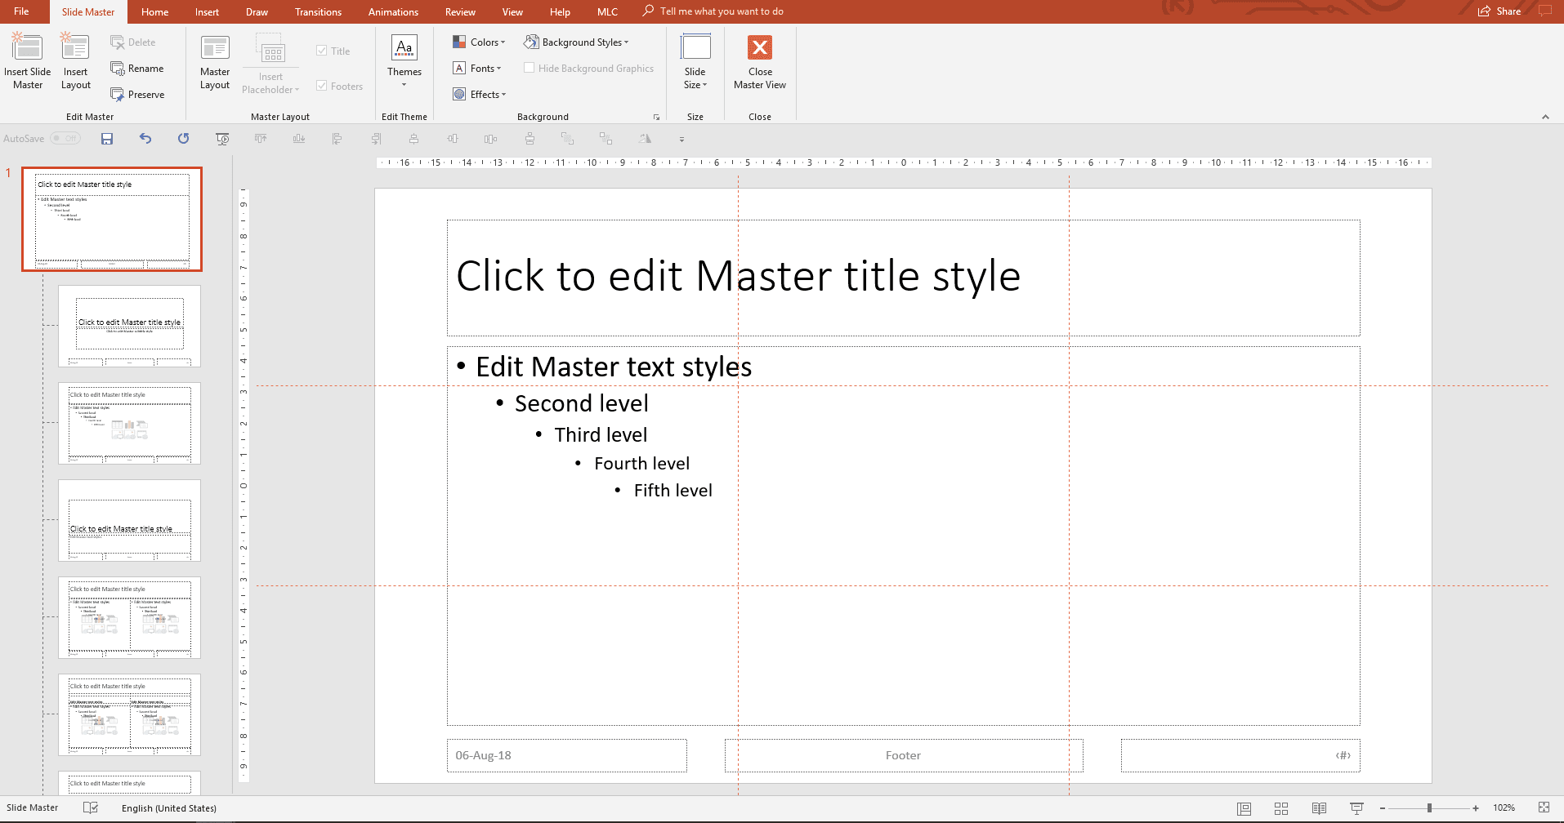The width and height of the screenshot is (1564, 823).
Task: Click the Save icon on Quick Access Toolbar
Action: pos(107,138)
